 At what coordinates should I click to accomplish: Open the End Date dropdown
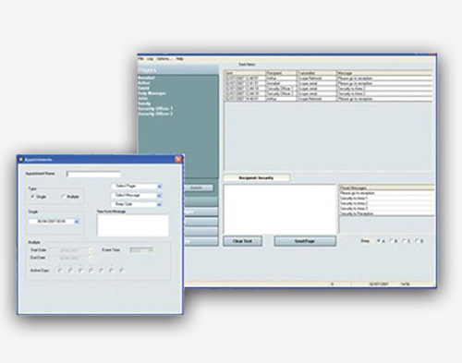(x=91, y=258)
